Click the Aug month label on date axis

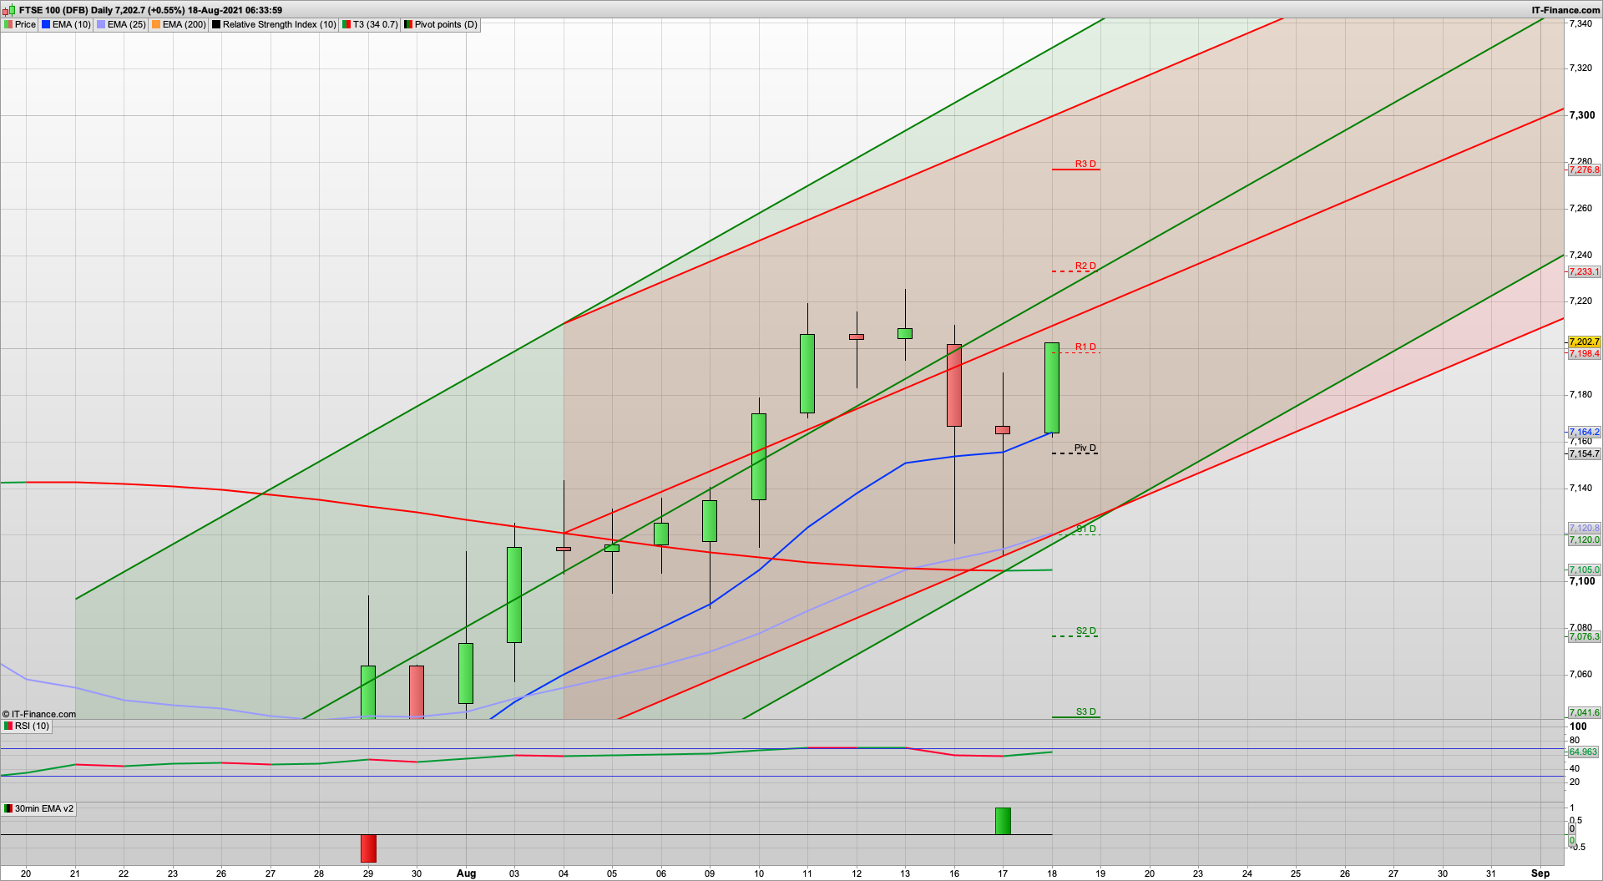466,873
